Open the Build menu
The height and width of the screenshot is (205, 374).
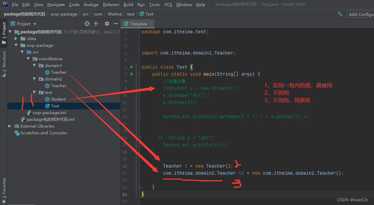[x=128, y=4]
